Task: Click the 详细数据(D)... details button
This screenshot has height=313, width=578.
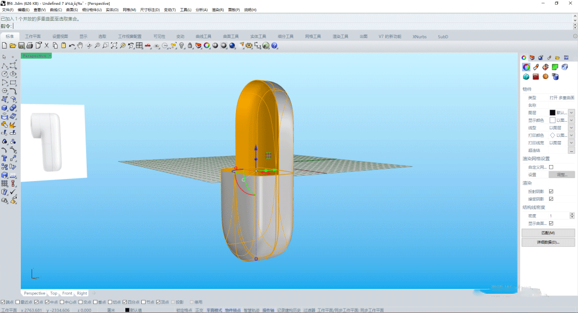Action: (x=548, y=242)
